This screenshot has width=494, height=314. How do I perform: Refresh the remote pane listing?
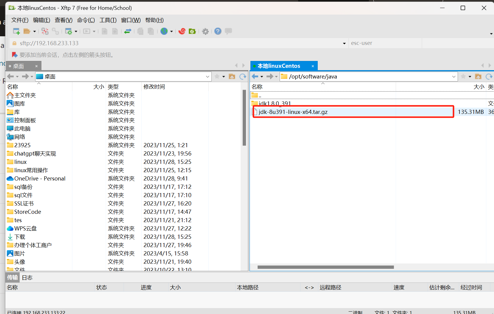click(x=489, y=76)
